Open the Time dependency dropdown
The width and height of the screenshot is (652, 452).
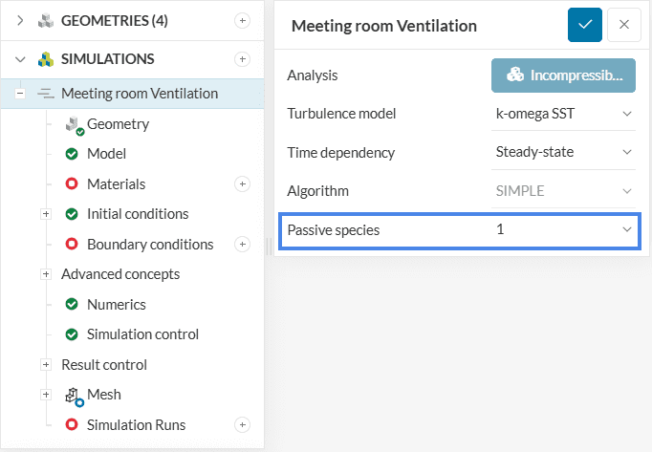click(563, 152)
